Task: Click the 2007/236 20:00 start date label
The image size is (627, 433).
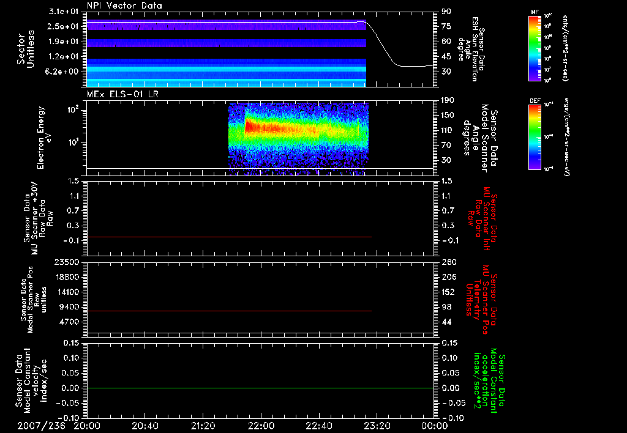Action: (x=60, y=426)
